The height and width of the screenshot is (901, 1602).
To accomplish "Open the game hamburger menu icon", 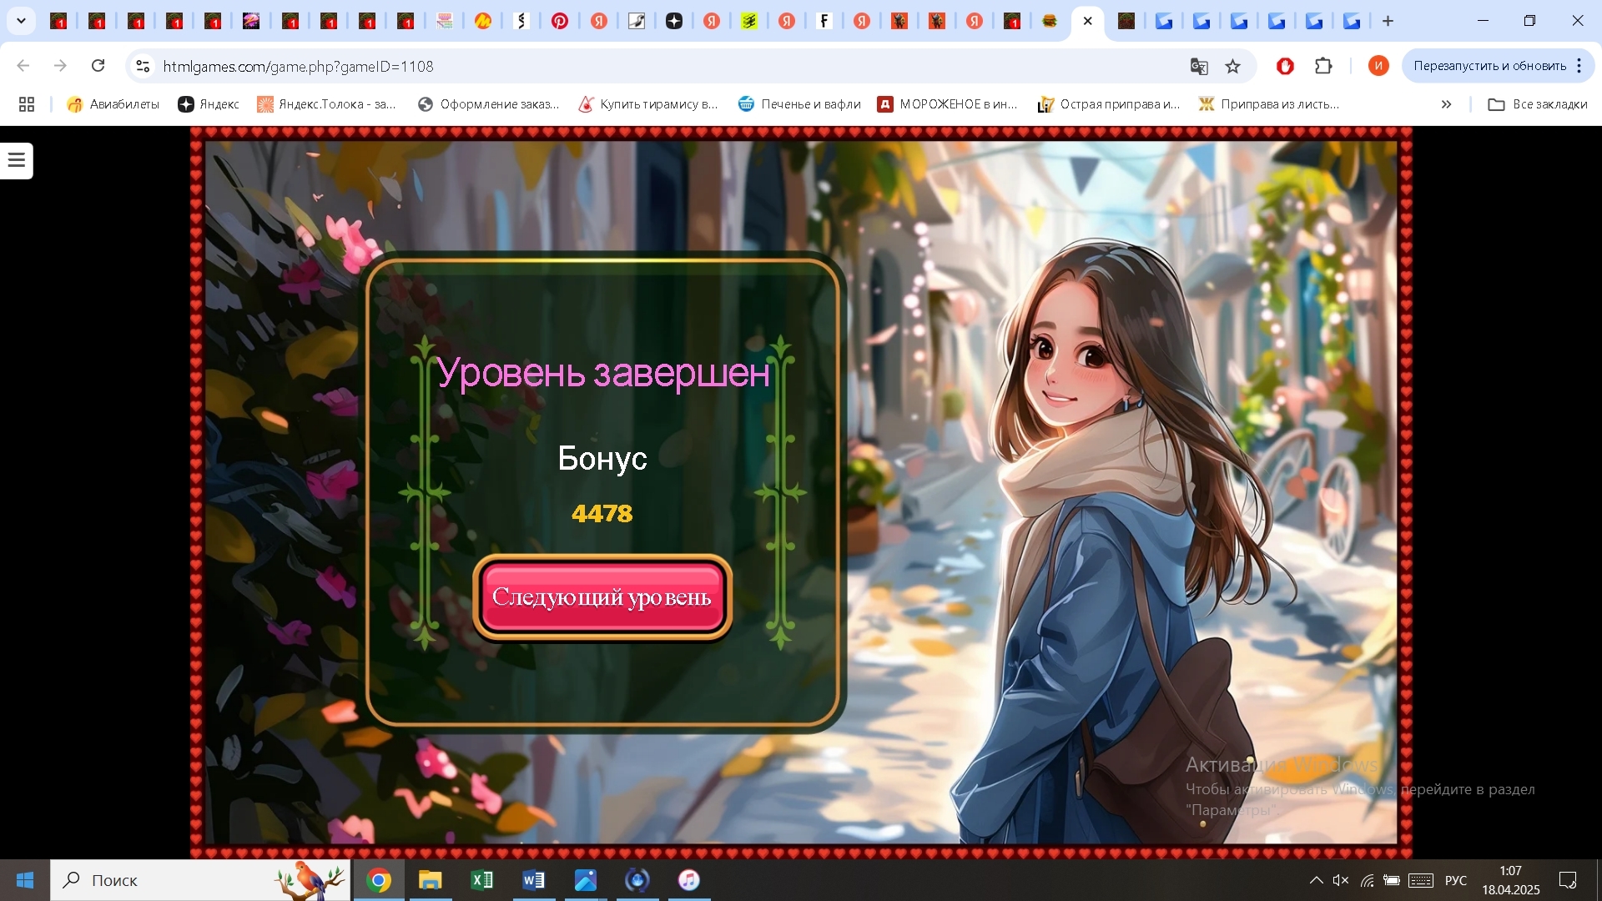I will click(x=17, y=160).
